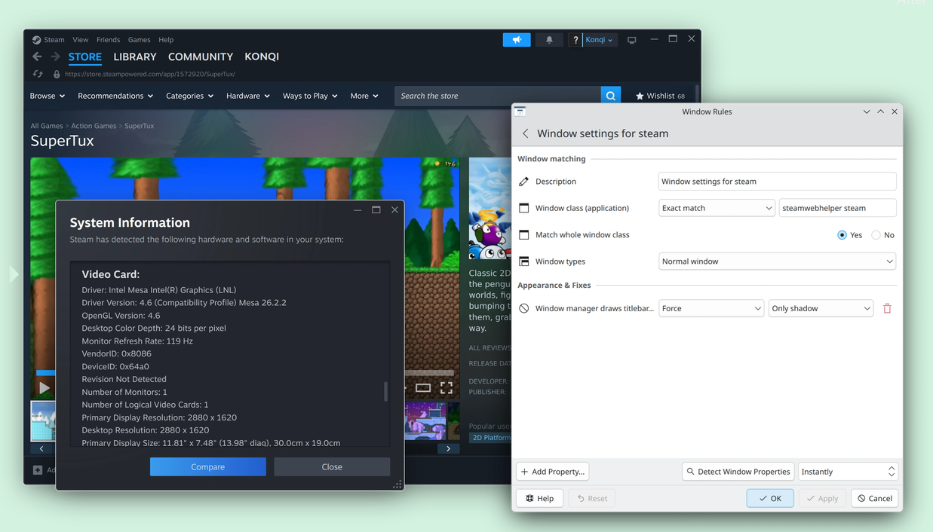This screenshot has width=933, height=532.
Task: Cancel the Window Rules dialog
Action: click(x=875, y=498)
